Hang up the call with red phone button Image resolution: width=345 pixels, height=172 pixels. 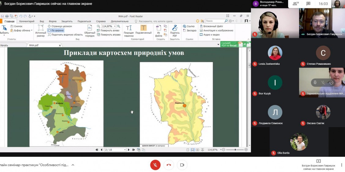(169, 165)
